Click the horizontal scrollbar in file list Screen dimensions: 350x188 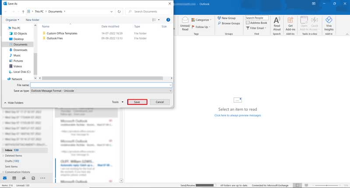pyautogui.click(x=102, y=78)
